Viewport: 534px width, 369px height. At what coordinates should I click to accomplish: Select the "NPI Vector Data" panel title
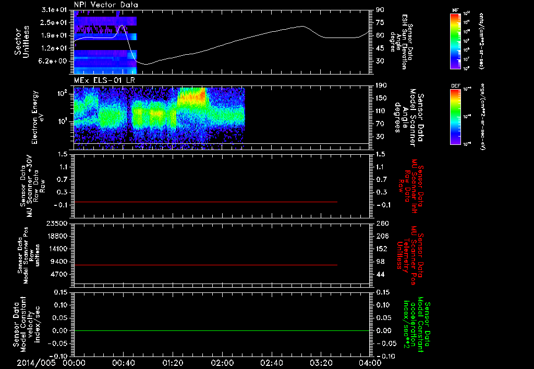pyautogui.click(x=106, y=5)
